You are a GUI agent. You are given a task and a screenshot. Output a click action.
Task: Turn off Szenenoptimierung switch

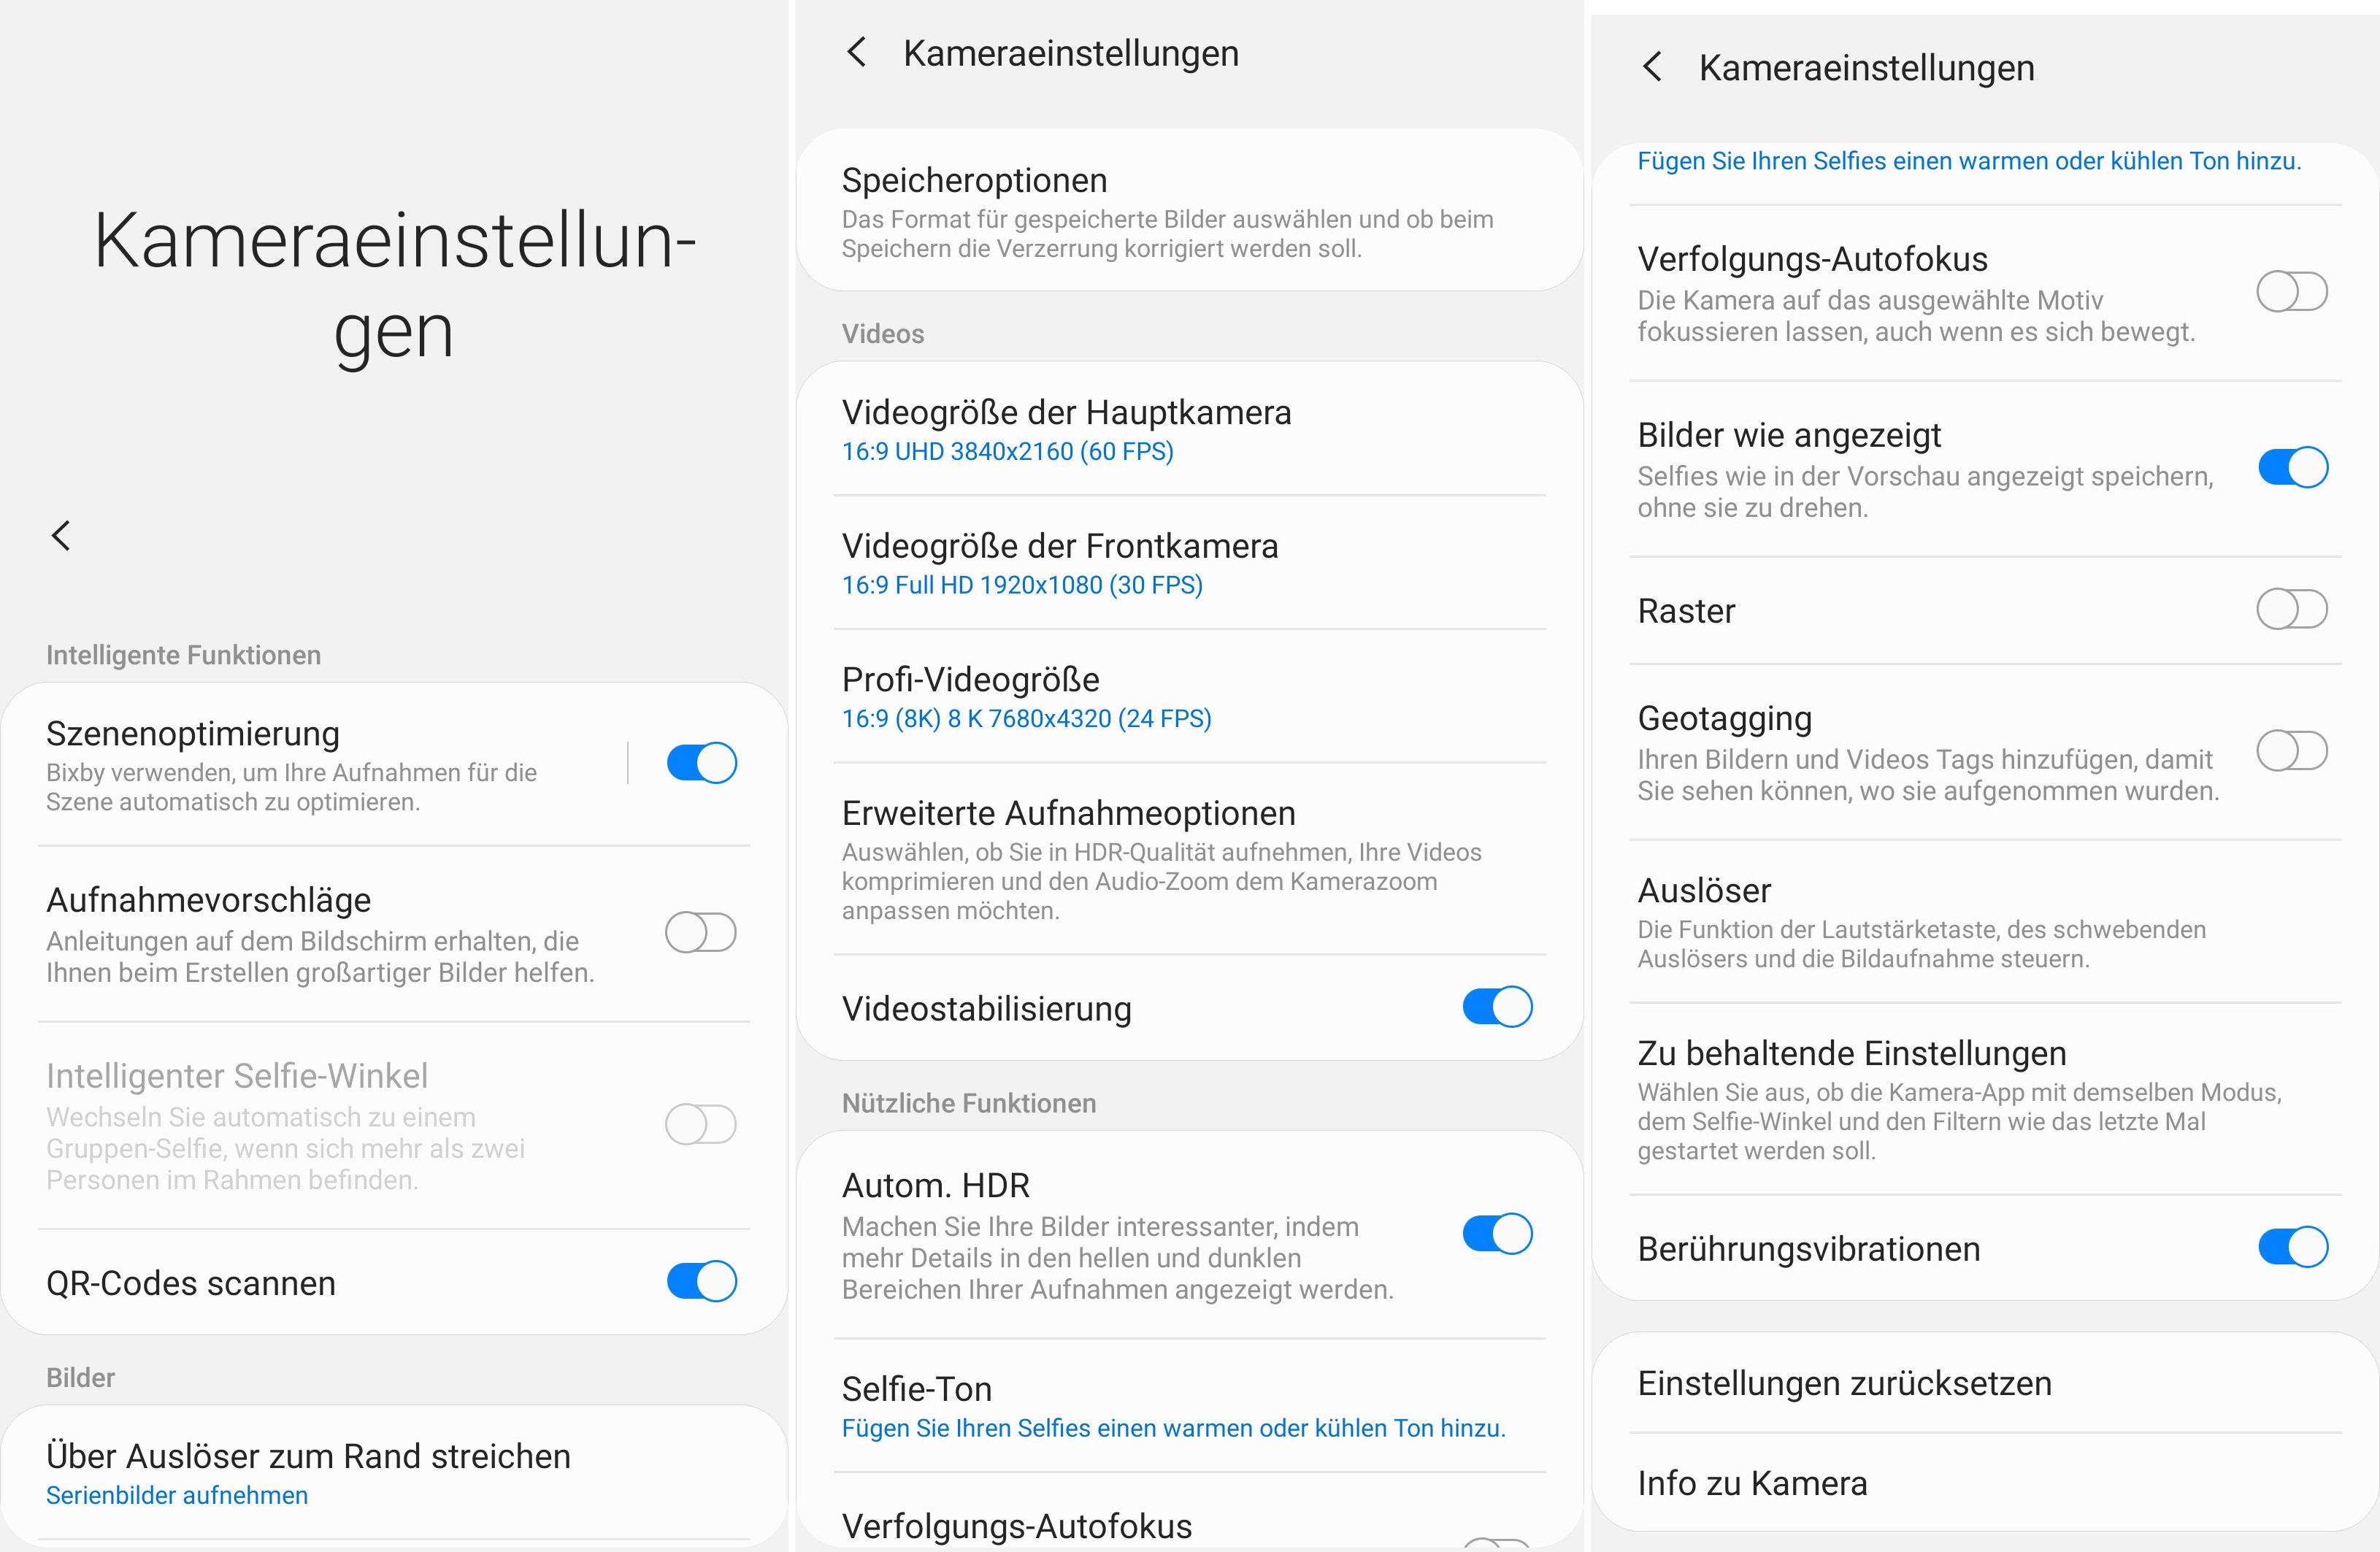701,763
